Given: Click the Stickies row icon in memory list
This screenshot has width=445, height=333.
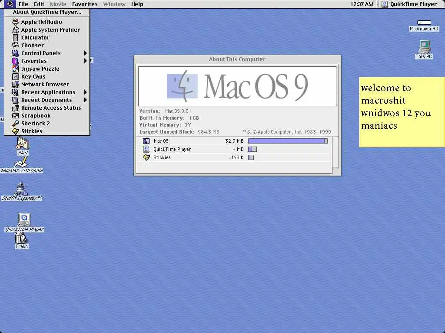Looking at the screenshot, I should (146, 157).
